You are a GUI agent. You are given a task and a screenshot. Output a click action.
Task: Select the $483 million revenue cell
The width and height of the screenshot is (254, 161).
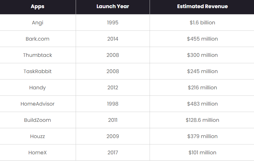[x=202, y=104]
